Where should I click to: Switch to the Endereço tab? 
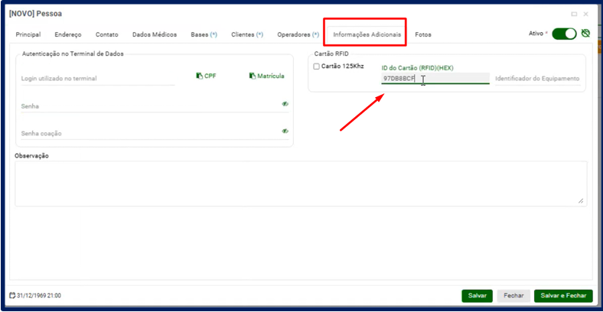tap(68, 34)
